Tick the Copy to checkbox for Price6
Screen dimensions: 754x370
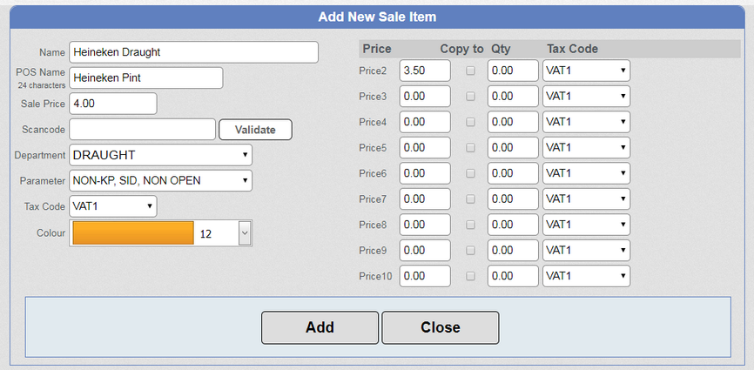pos(470,173)
